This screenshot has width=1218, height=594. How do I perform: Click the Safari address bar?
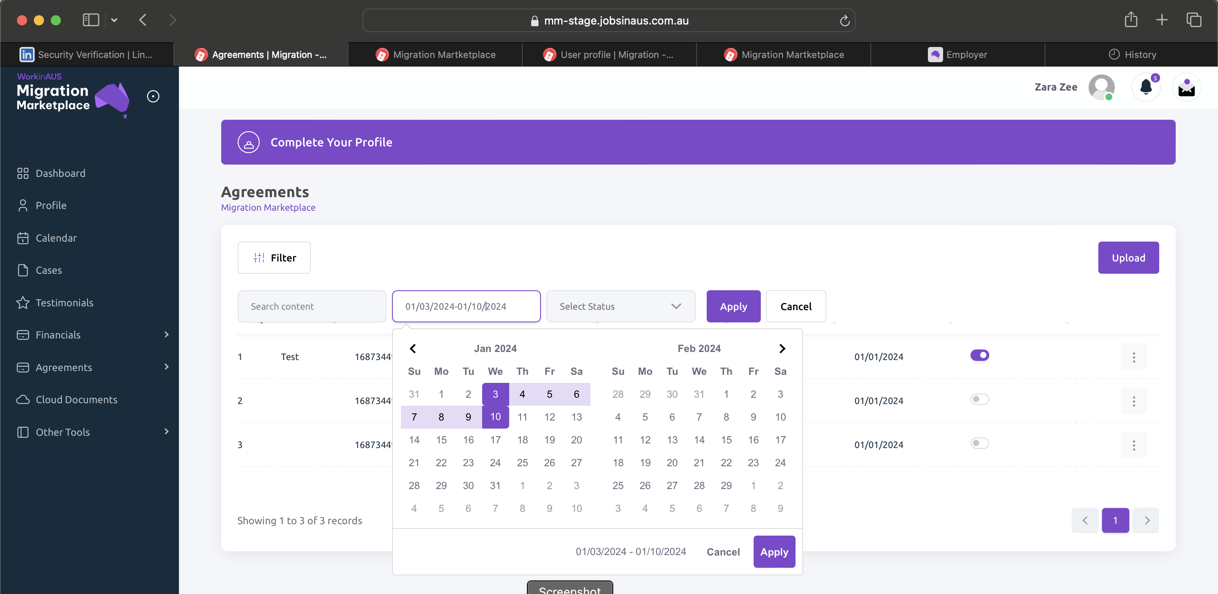pyautogui.click(x=609, y=20)
